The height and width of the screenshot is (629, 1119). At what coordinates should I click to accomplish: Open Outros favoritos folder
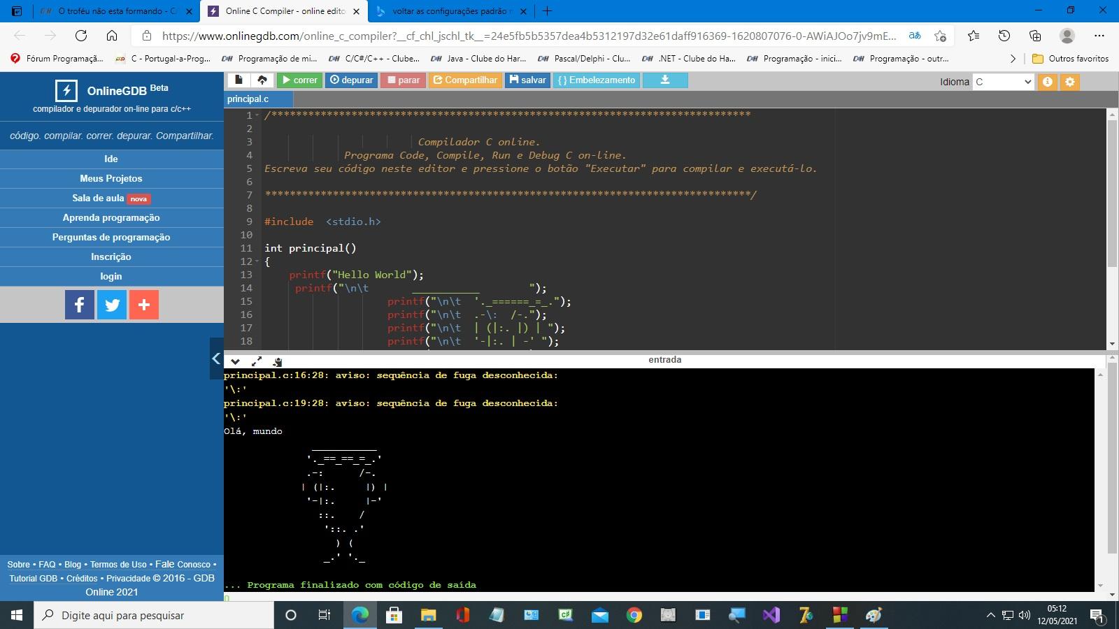pos(1071,59)
